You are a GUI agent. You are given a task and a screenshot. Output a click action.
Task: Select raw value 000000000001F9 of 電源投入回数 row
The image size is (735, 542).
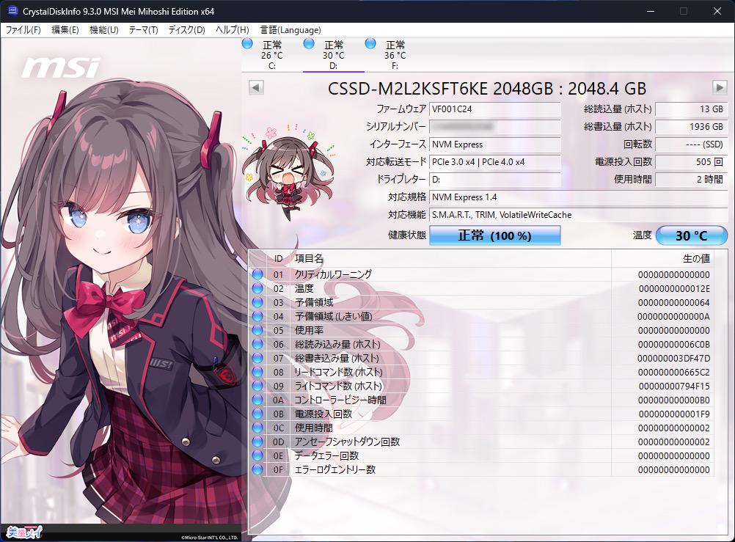tap(674, 414)
